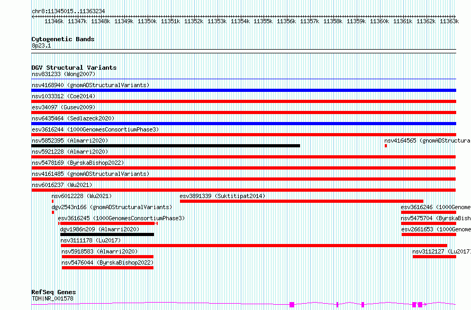Click the red bar under nsv4161485

coord(243,179)
